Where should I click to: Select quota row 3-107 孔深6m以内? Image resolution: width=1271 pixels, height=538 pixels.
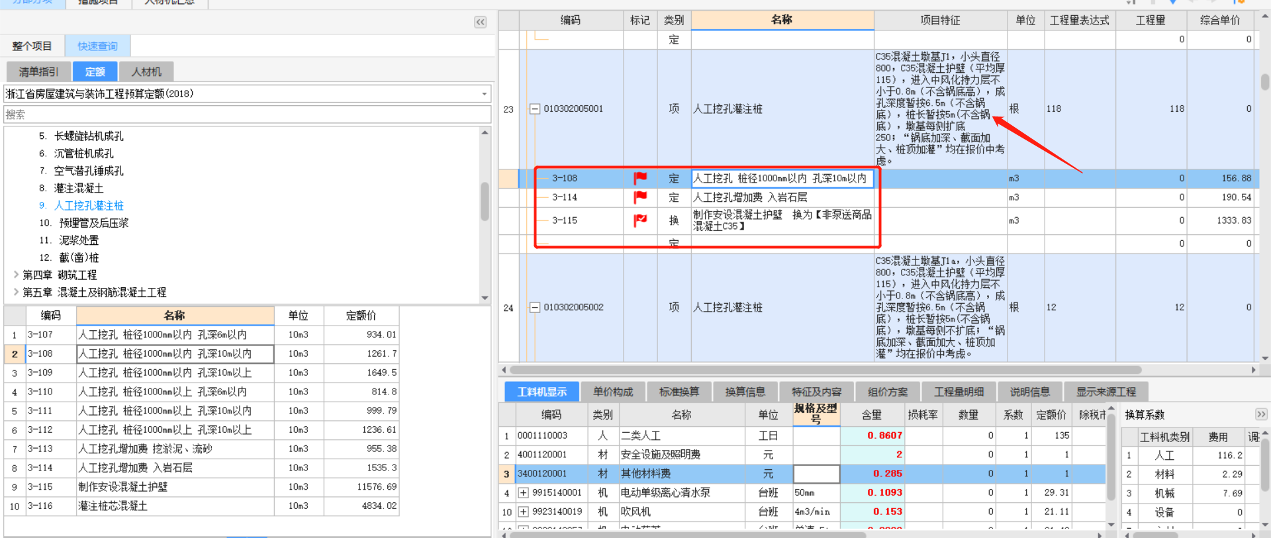coord(201,335)
